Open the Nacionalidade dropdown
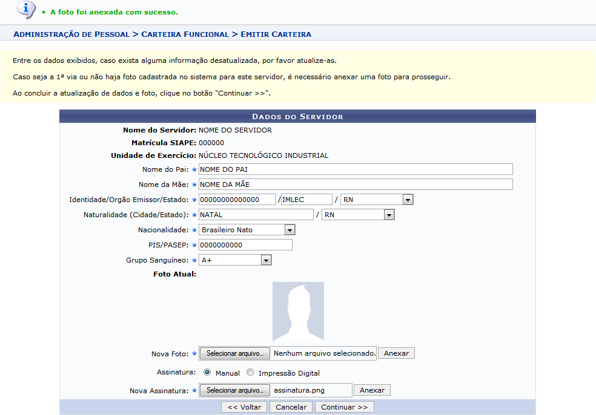This screenshot has width=596, height=415. click(247, 230)
